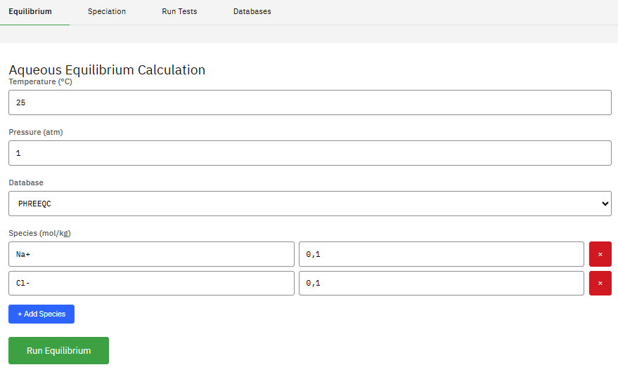Open the Run Tests tab
Viewport: 618px width, 372px height.
[x=179, y=12]
